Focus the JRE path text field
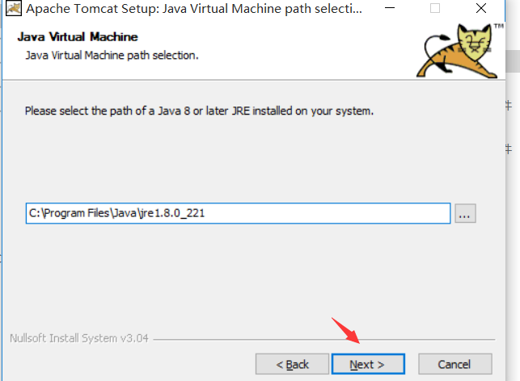The width and height of the screenshot is (520, 381). [238, 213]
